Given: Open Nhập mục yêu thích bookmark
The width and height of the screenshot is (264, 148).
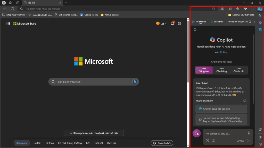Looking at the screenshot, I should pyautogui.click(x=13, y=15).
